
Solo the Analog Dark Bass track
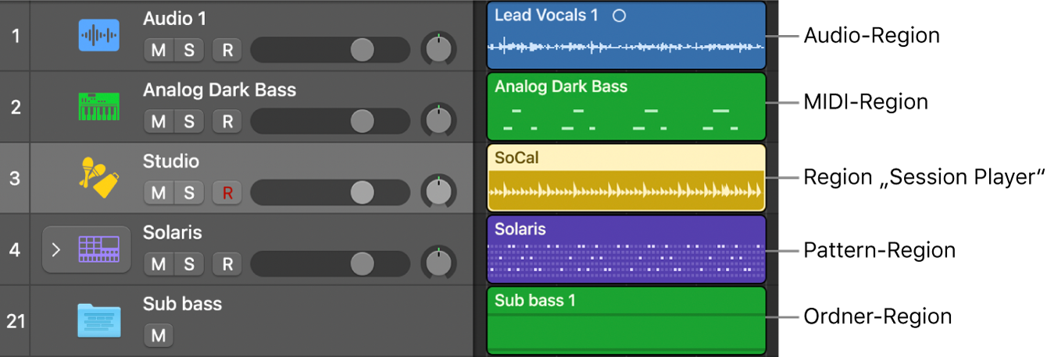pyautogui.click(x=189, y=122)
